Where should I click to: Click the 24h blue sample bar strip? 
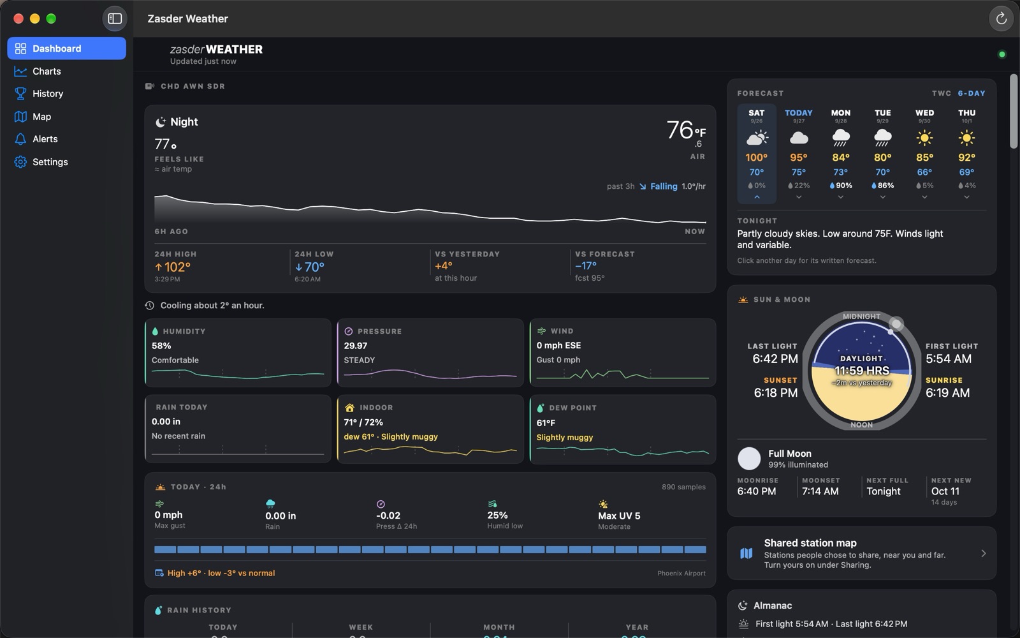430,549
